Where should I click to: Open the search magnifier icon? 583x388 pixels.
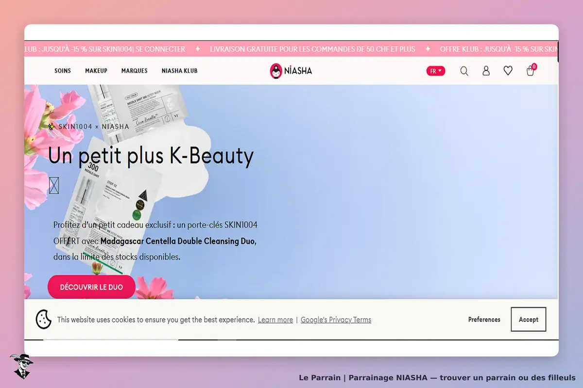(464, 71)
